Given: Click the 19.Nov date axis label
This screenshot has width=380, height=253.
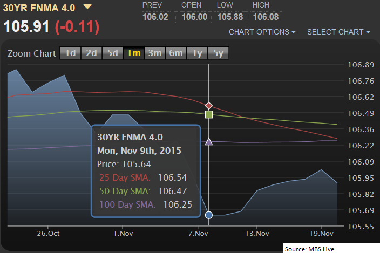Looking at the screenshot, I should [x=321, y=234].
